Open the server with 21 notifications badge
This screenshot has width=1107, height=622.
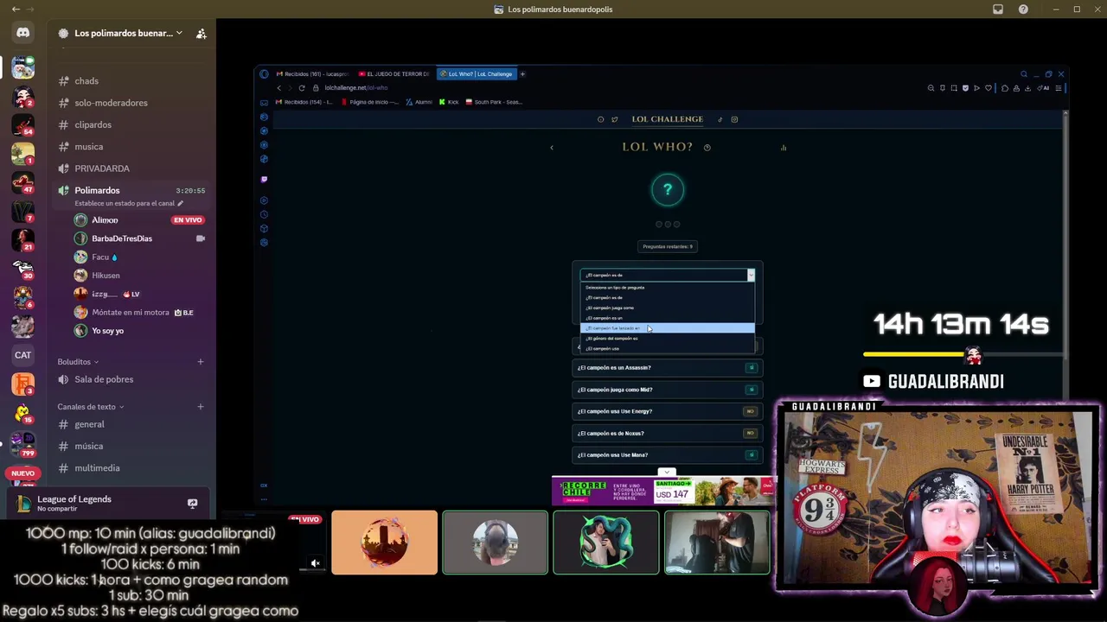22,239
